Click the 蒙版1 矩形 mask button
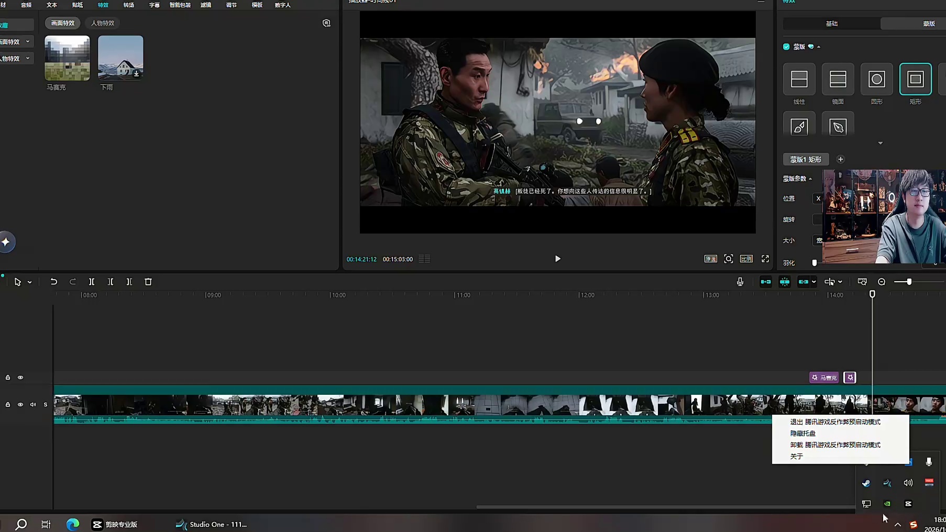 (x=806, y=159)
